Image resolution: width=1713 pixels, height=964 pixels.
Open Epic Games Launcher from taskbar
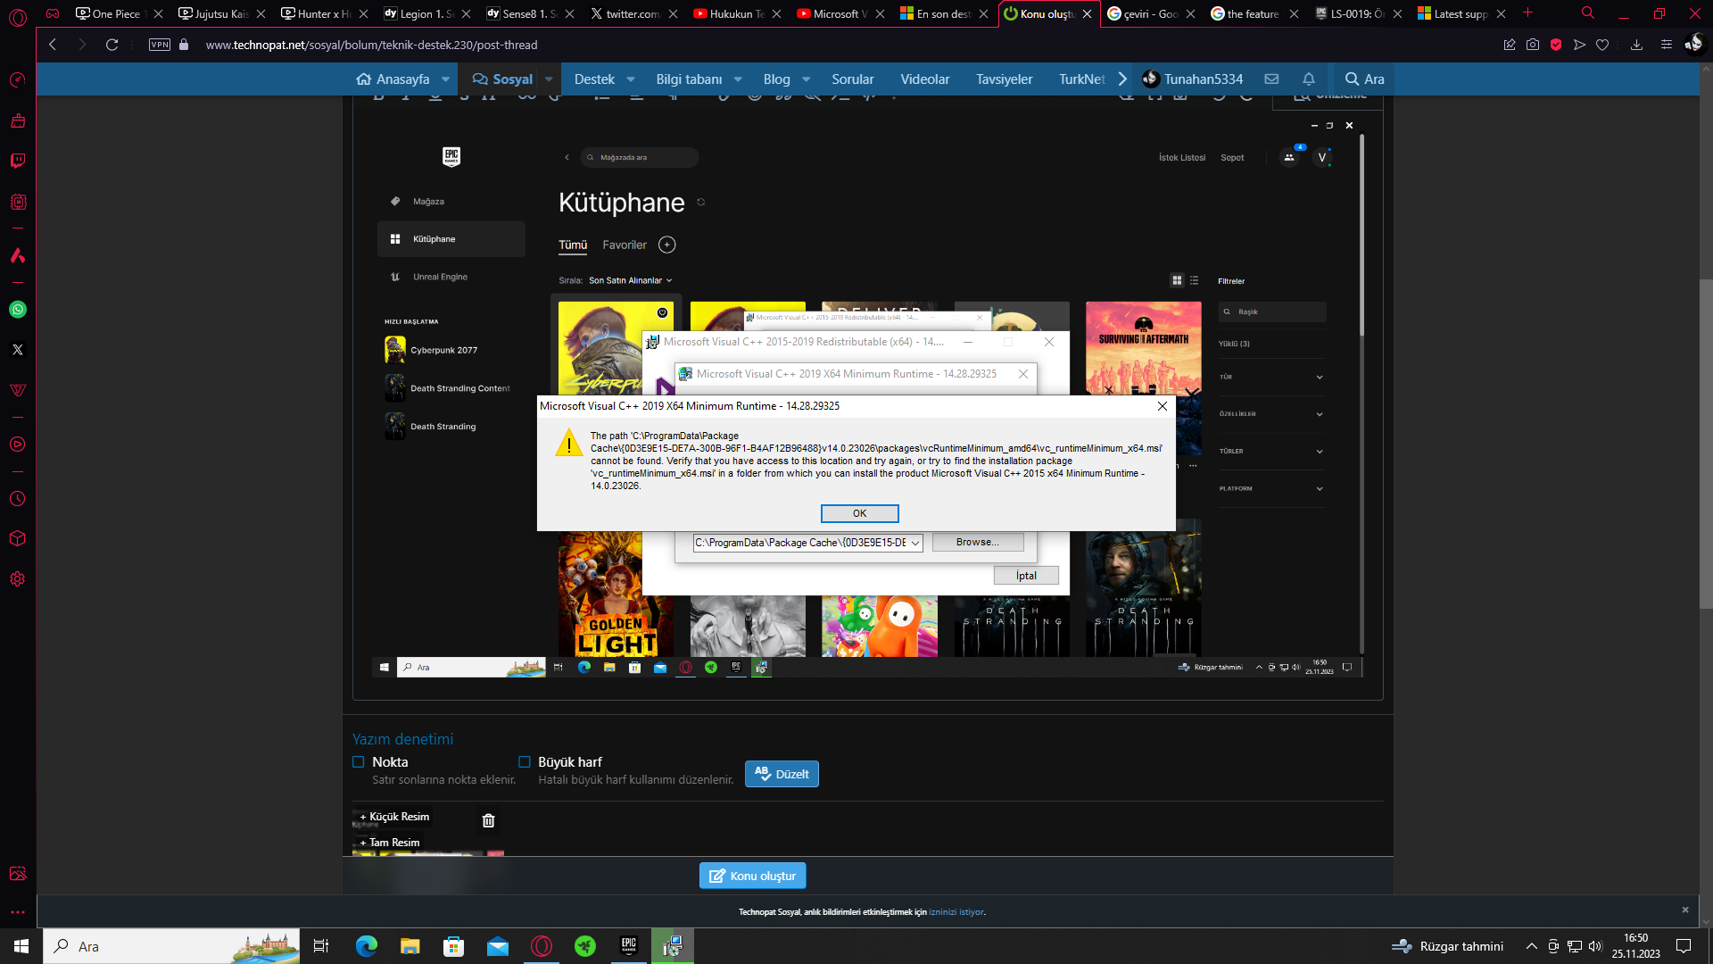629,946
